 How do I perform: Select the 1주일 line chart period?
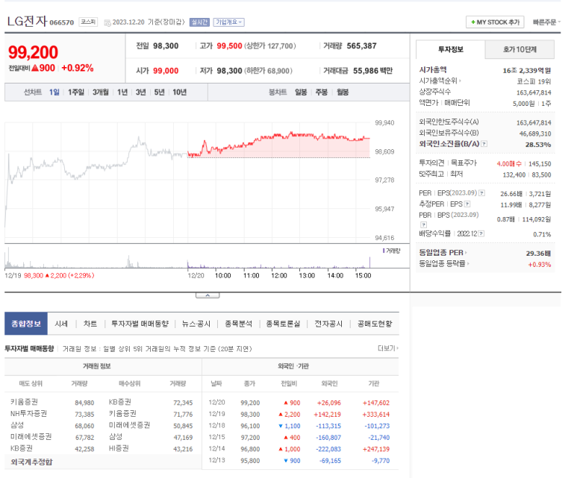[76, 92]
